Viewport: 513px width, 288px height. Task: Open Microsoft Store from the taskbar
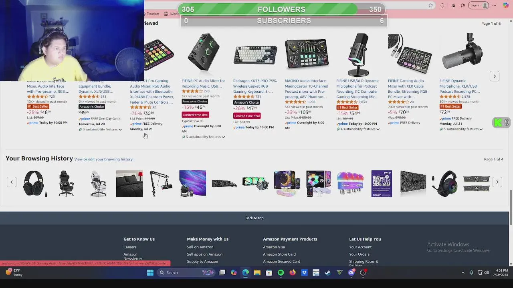[269, 273]
